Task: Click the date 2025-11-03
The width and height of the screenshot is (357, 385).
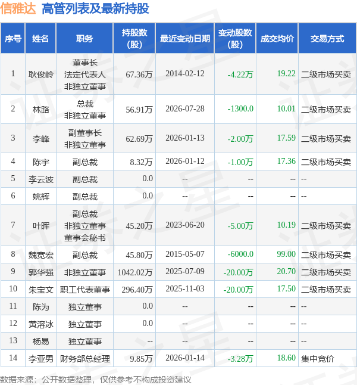Action: coord(185,288)
